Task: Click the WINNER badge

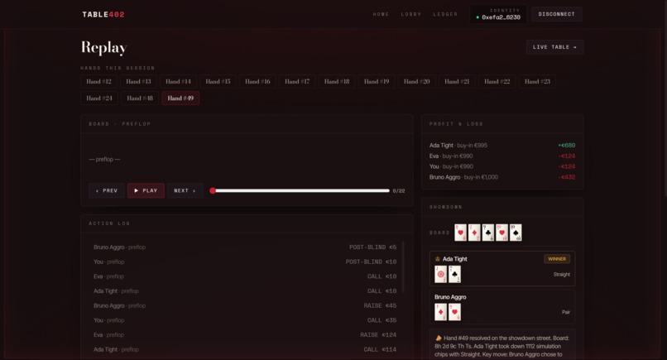Action: click(x=557, y=259)
